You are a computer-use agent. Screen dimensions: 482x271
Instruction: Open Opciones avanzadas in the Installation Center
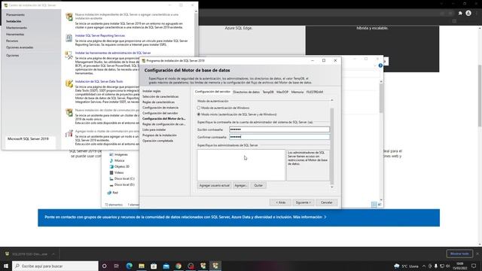click(20, 47)
